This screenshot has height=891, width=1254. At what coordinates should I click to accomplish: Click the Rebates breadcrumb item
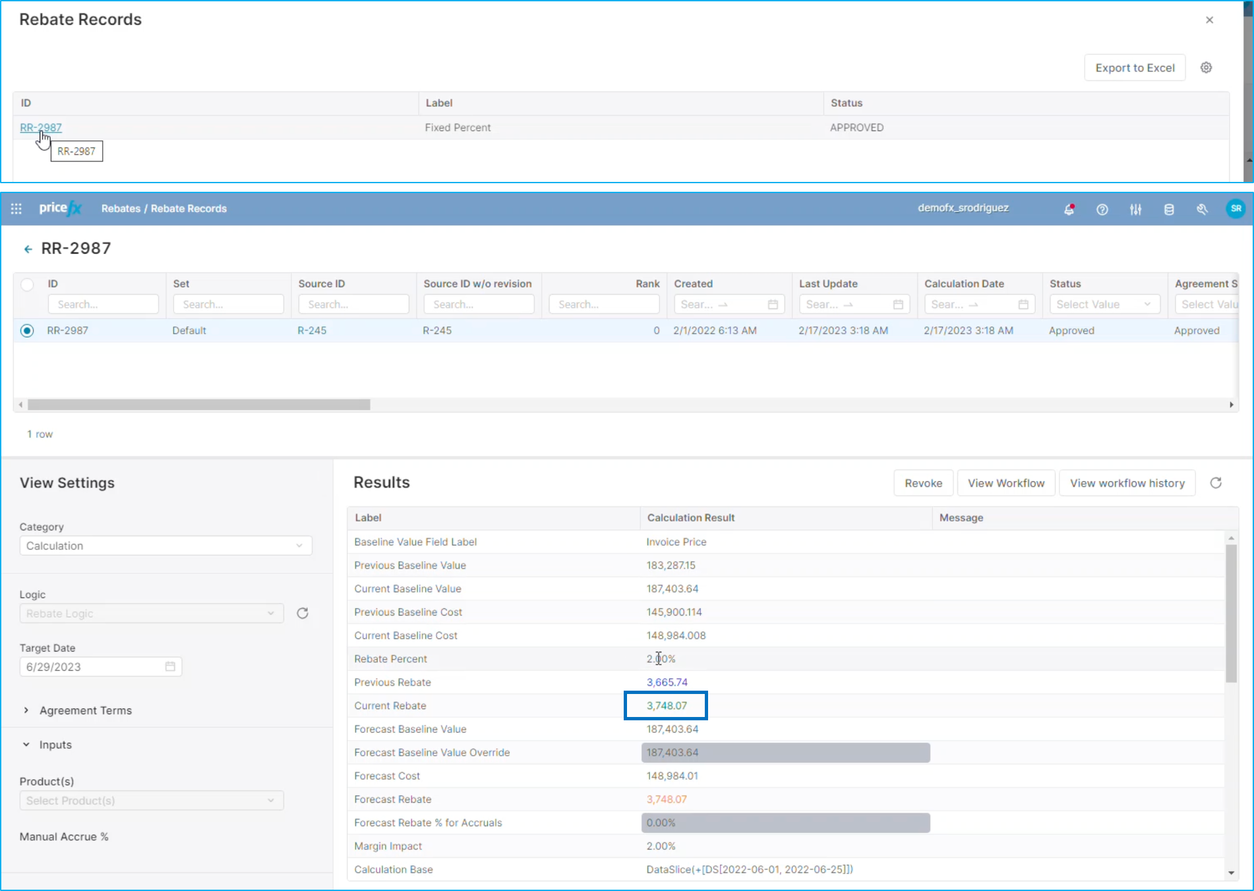coord(121,209)
